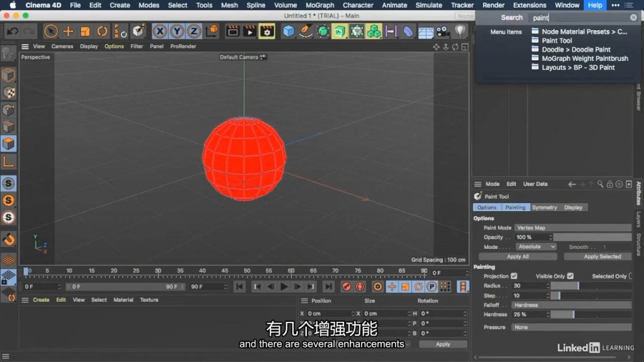This screenshot has height=362, width=644.
Task: Add a Floor environment object
Action: coord(426,31)
